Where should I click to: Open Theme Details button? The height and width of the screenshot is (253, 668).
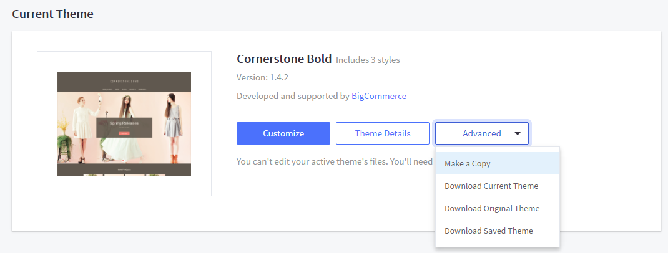[383, 133]
